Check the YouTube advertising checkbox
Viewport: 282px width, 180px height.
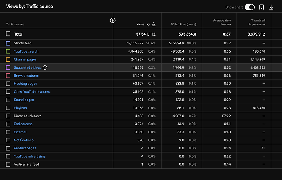click(x=8, y=156)
